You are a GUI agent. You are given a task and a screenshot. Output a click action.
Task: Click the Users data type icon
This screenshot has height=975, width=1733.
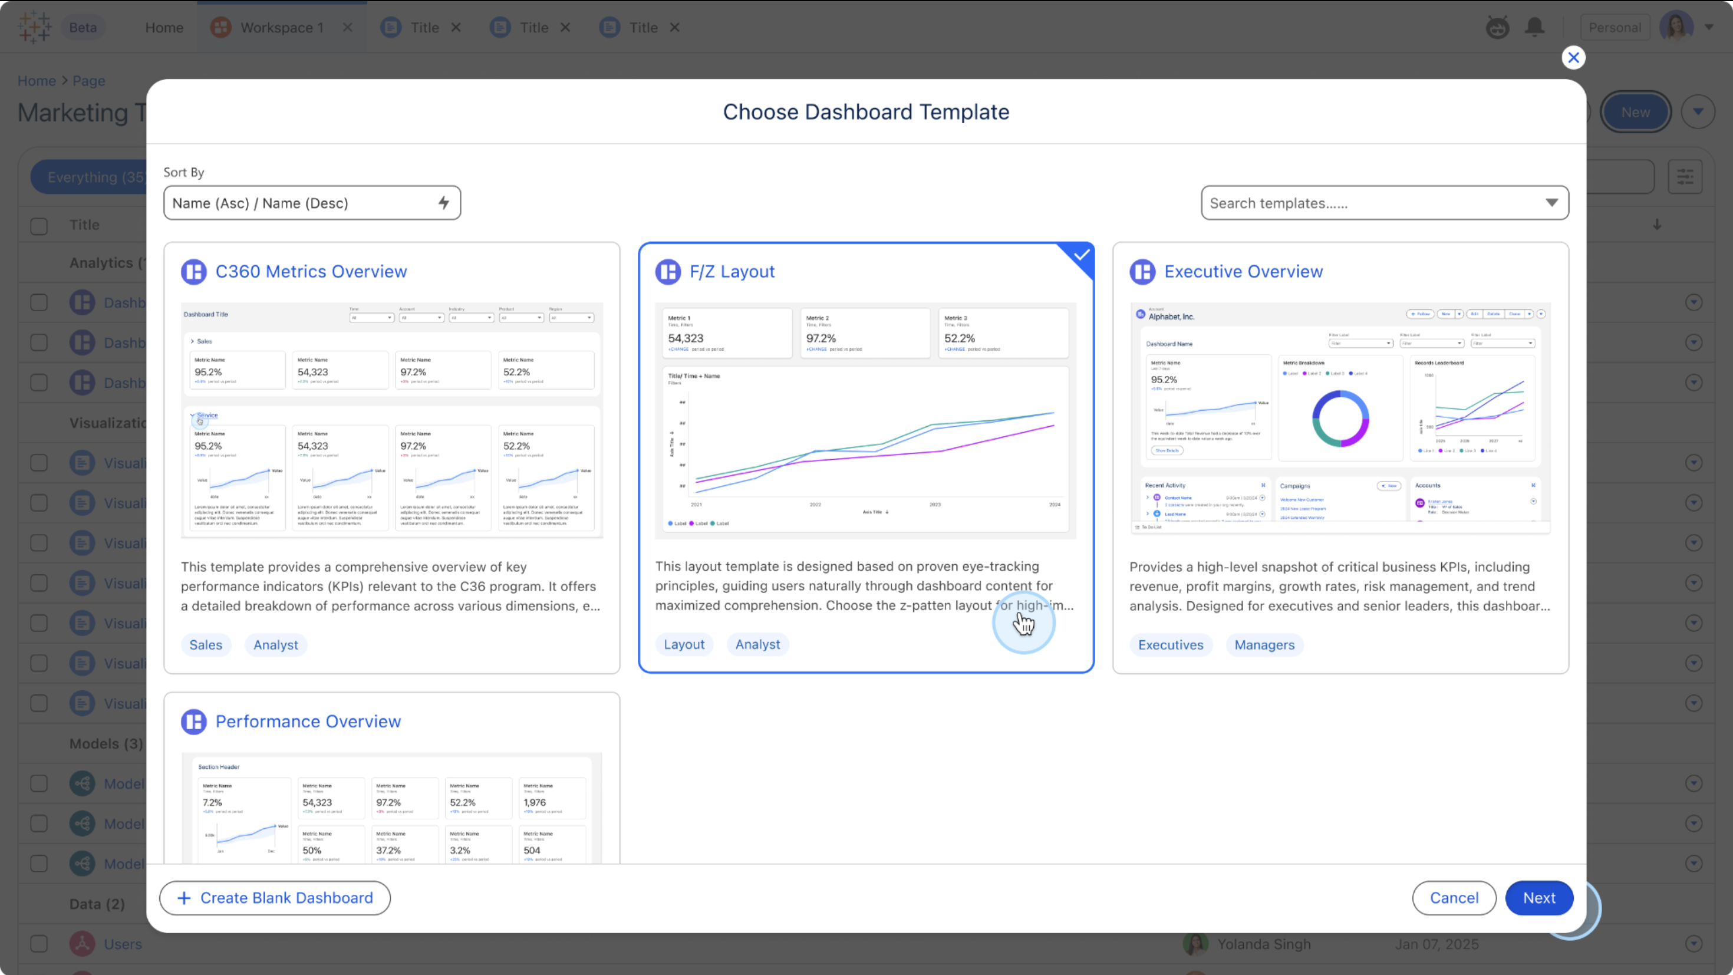[x=82, y=943]
